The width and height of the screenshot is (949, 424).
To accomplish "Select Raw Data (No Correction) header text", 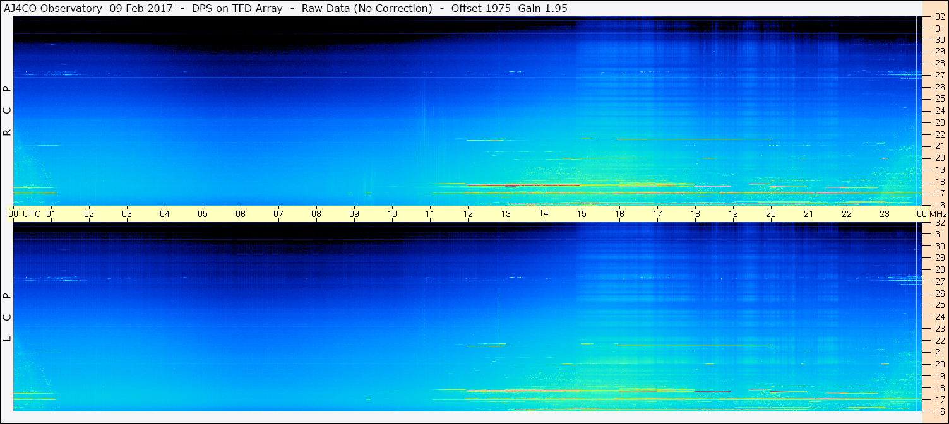I will (367, 9).
